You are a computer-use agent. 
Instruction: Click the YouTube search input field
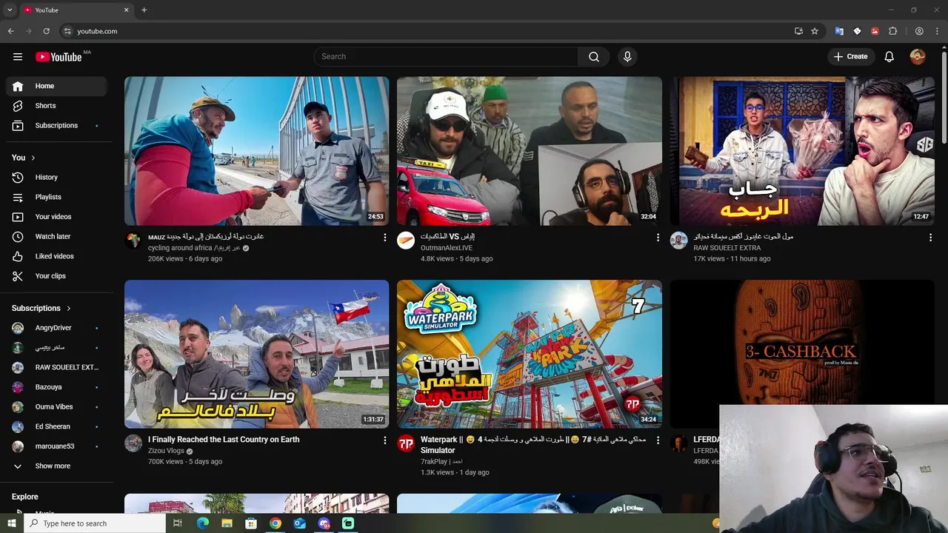446,56
